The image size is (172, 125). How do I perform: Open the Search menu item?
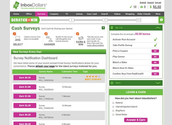[105, 14]
